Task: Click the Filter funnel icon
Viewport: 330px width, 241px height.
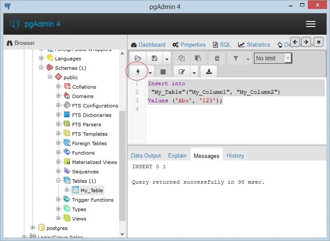Action: [236, 58]
